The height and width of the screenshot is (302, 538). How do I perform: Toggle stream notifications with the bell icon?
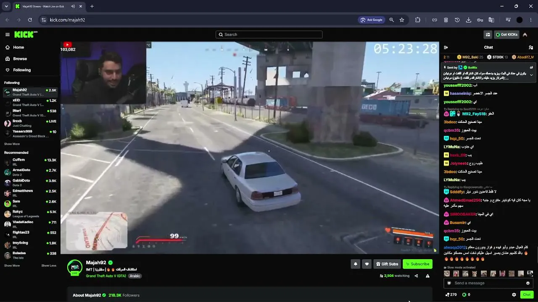click(356, 264)
